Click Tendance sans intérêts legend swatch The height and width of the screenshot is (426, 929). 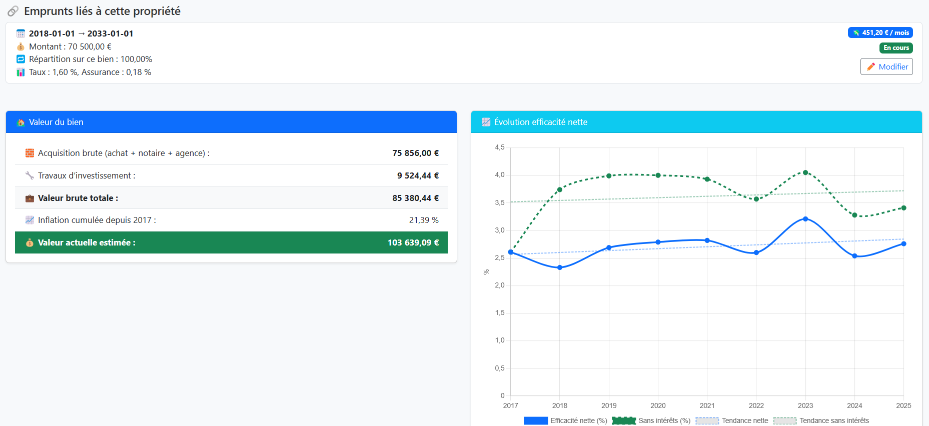[784, 420]
